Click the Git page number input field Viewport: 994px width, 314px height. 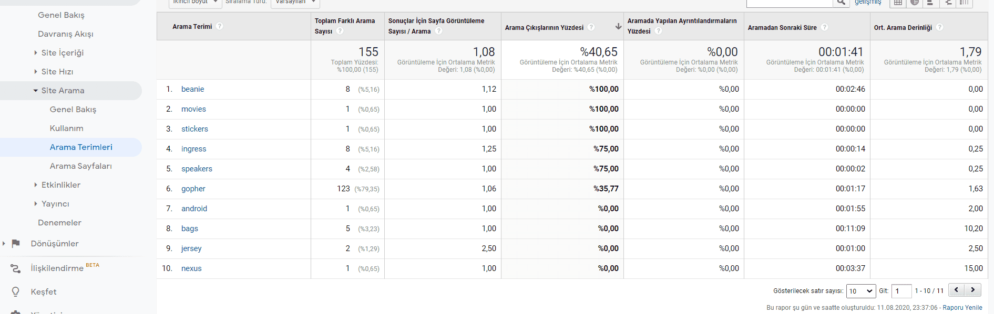click(x=901, y=291)
